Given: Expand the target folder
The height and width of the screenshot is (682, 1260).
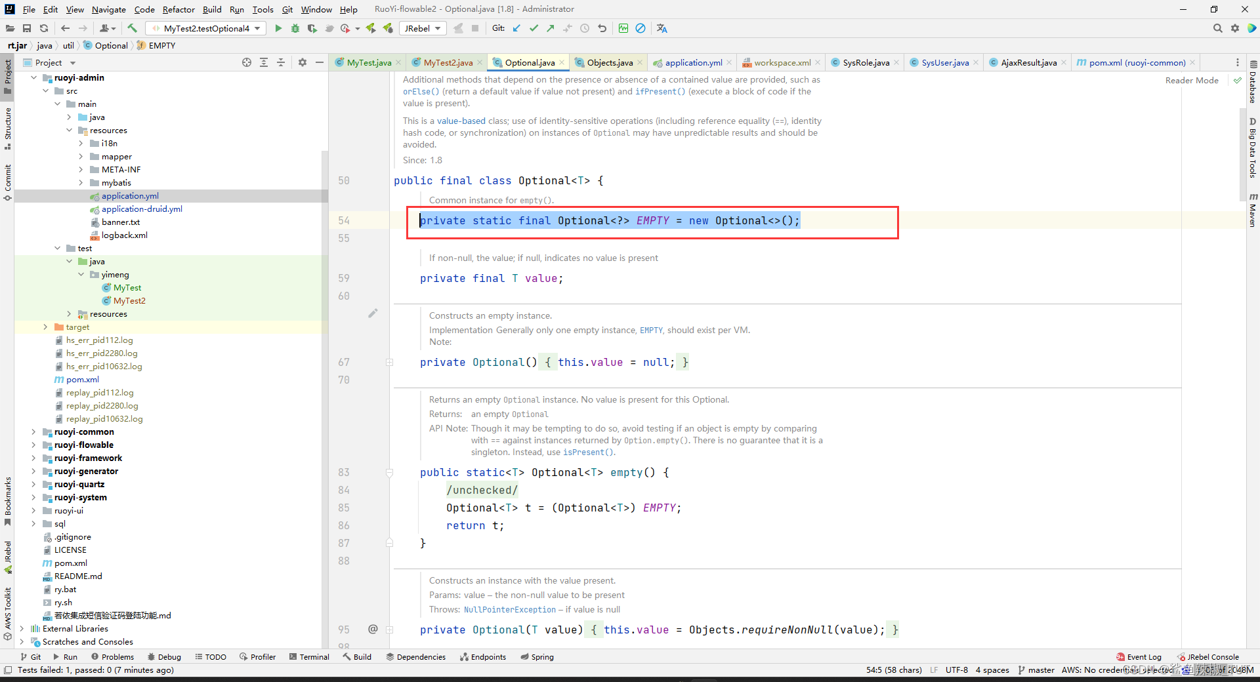Looking at the screenshot, I should coord(45,327).
